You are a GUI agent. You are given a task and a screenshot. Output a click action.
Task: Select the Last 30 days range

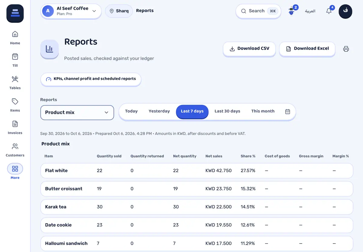tap(227, 111)
